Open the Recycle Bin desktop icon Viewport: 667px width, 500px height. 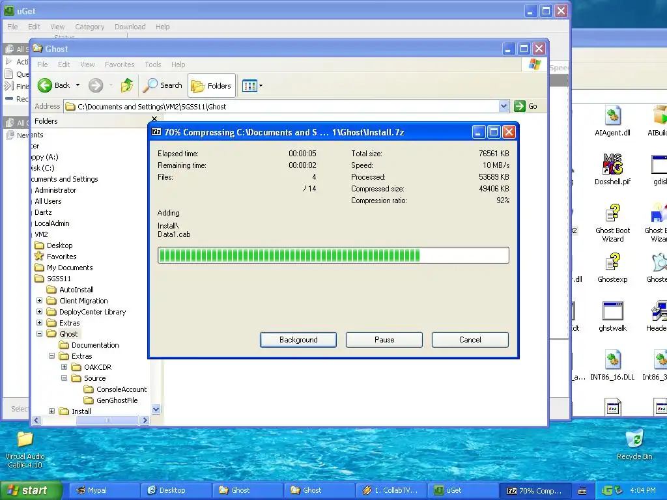click(634, 439)
